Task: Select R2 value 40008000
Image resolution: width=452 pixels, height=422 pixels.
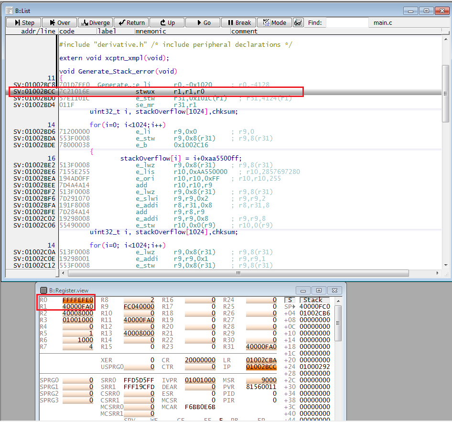Action: (78, 314)
